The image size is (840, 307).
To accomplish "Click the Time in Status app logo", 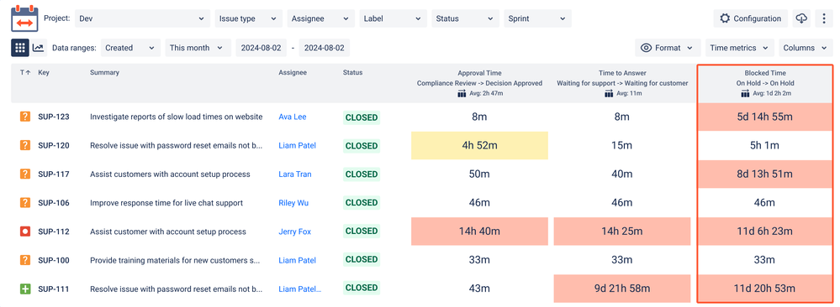I will click(24, 18).
